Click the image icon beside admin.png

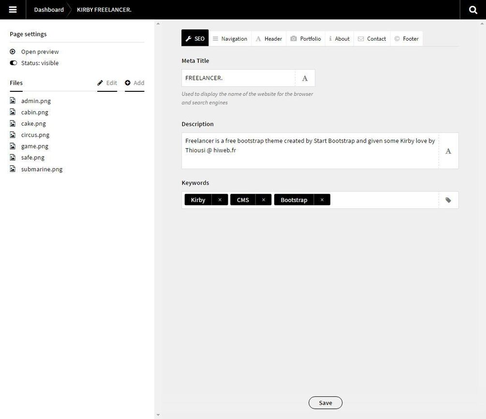[x=13, y=101]
